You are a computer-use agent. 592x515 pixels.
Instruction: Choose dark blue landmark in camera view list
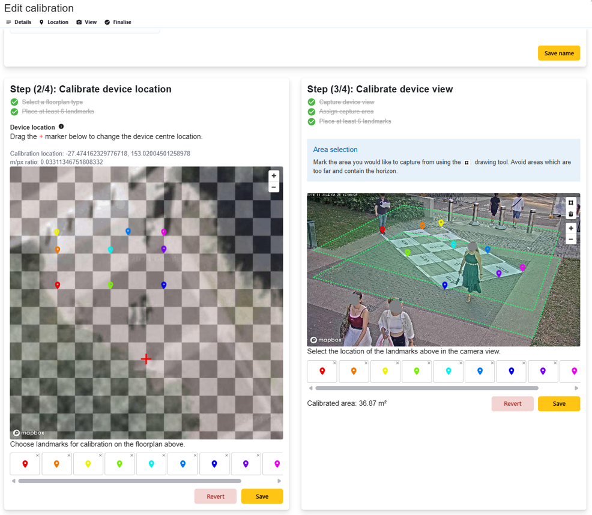(511, 371)
